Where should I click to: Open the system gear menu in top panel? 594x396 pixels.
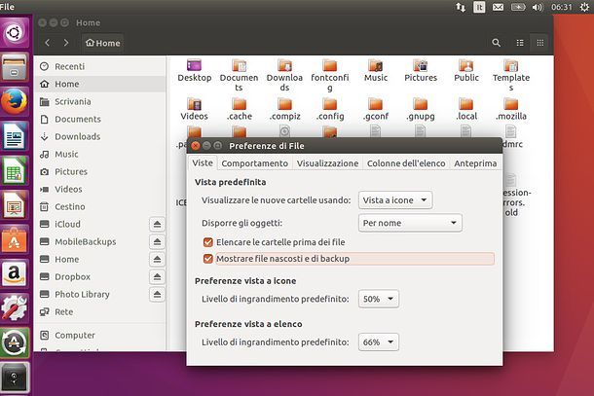pos(584,7)
